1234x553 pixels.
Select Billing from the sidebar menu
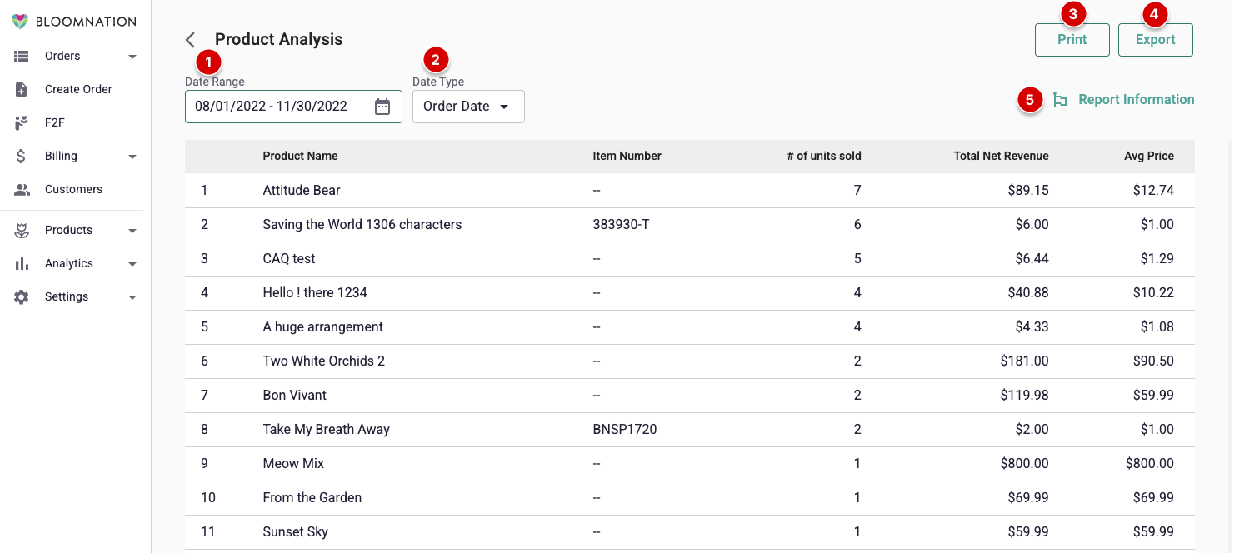[62, 156]
